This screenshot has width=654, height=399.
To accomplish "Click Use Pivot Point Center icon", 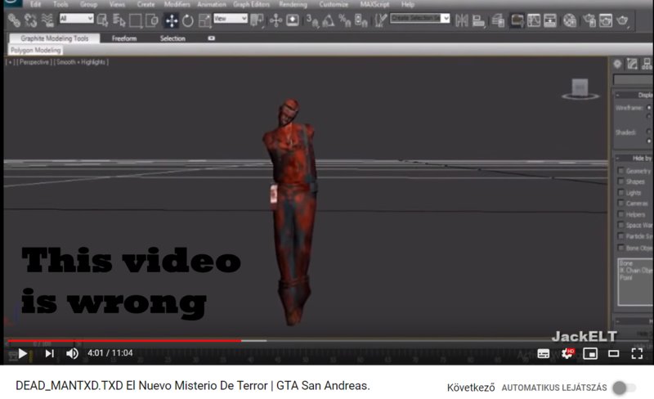I will (x=257, y=20).
